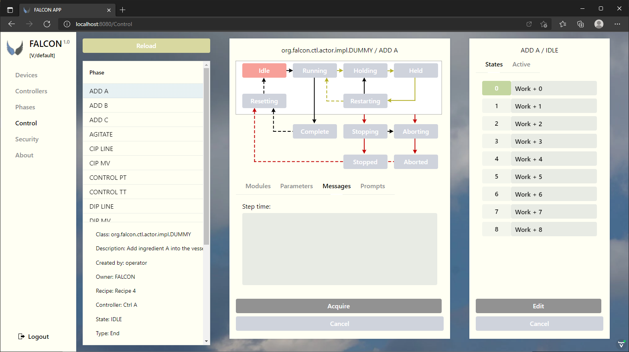Select the CONTROL TT phase
The width and height of the screenshot is (629, 352).
coord(143,192)
